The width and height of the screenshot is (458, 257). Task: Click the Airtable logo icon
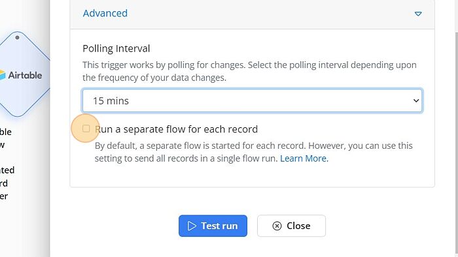(3, 75)
